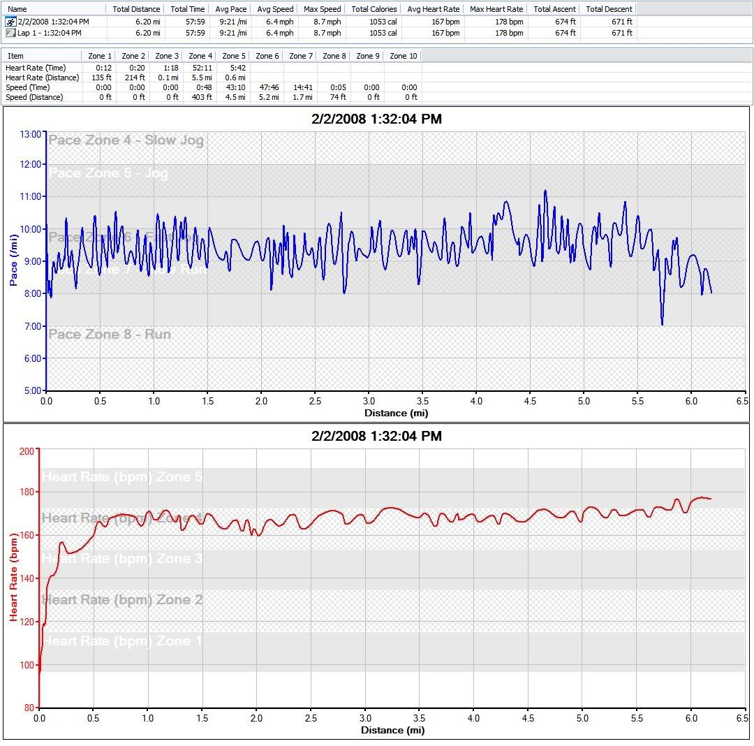
Task: Select the 2/2/2008 1:32:04 PM activity row
Action: point(53,22)
